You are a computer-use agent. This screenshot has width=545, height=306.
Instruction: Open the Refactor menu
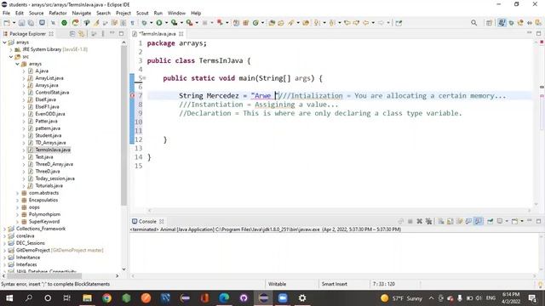58,13
